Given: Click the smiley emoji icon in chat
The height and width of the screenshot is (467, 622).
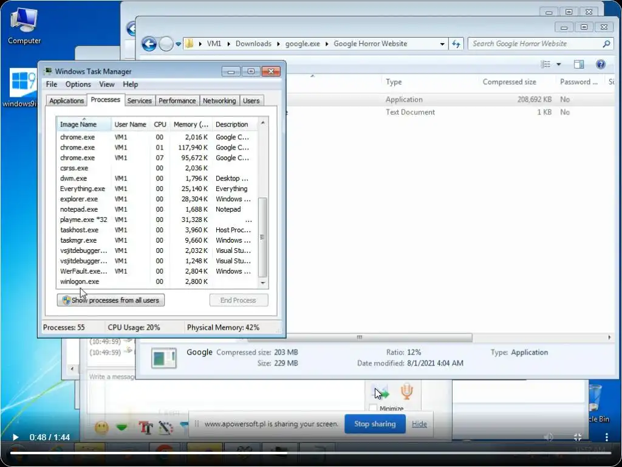Looking at the screenshot, I should [x=101, y=427].
